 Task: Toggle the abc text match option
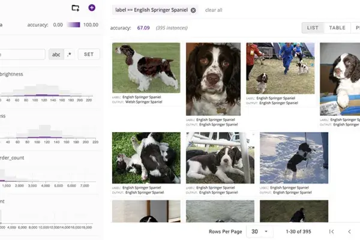click(x=56, y=55)
